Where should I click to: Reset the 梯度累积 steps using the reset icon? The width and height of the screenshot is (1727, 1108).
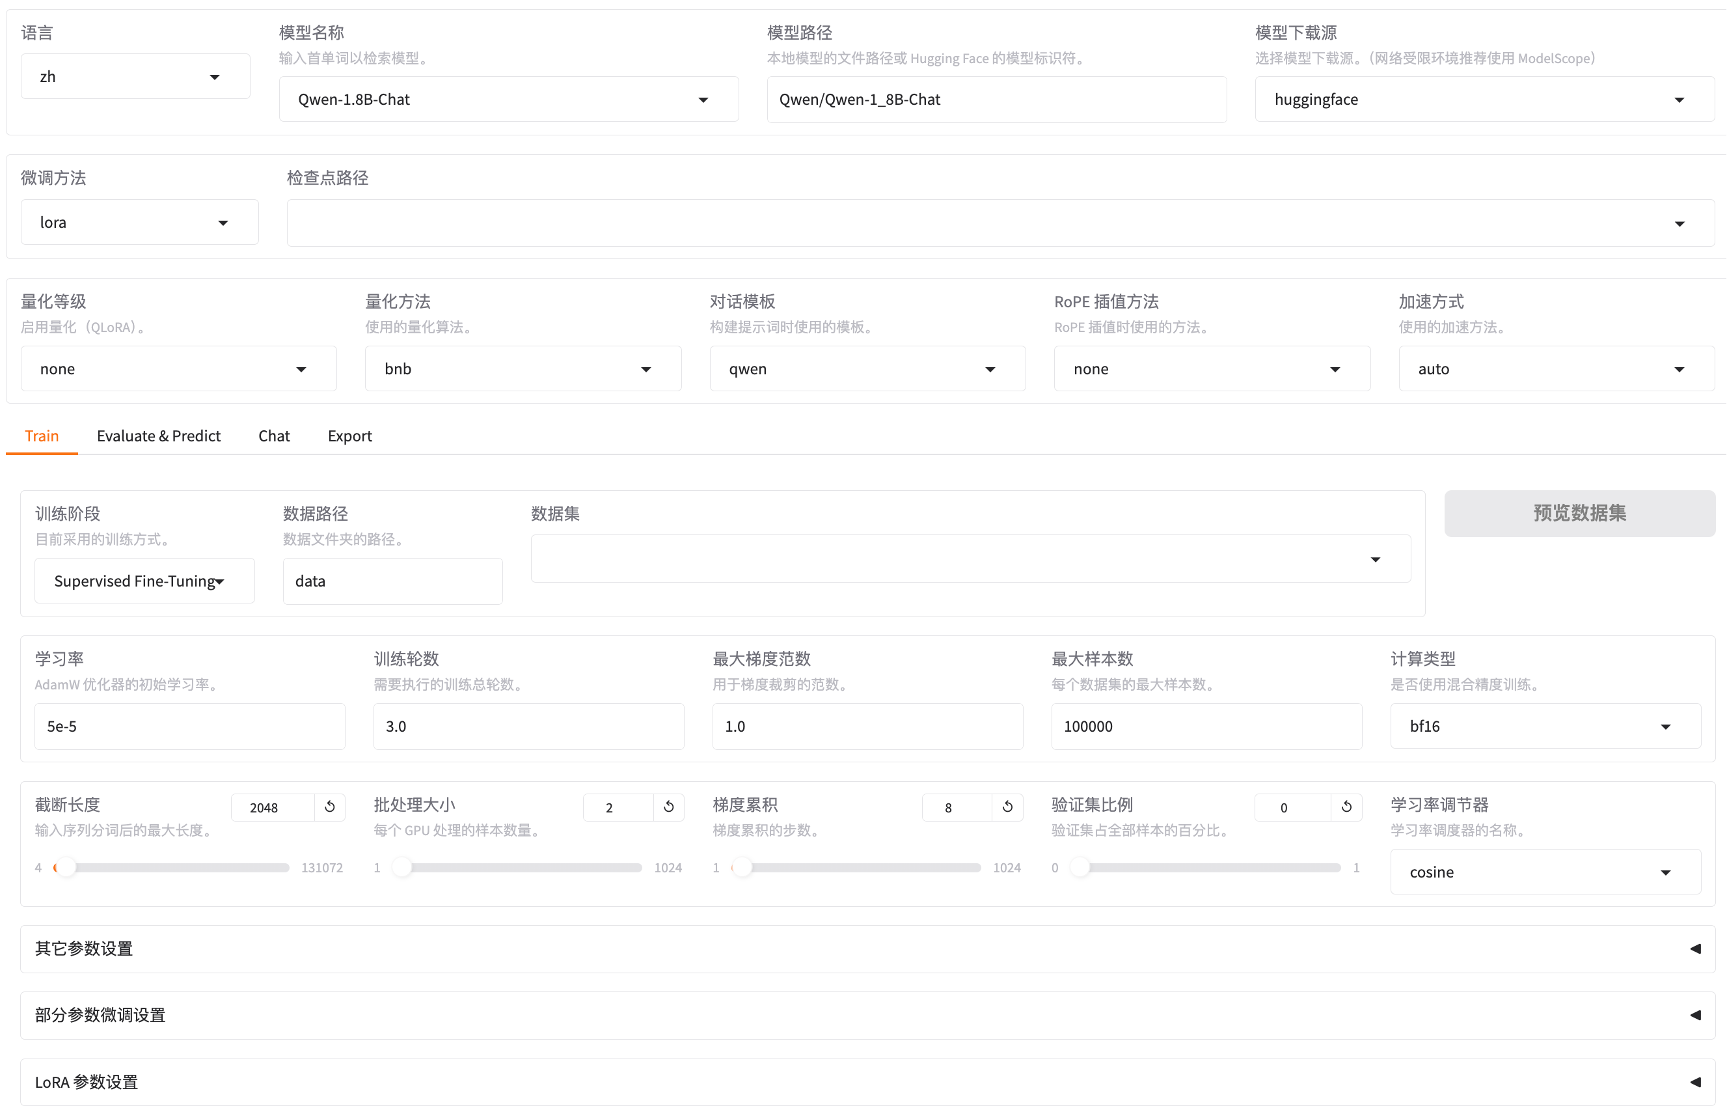tap(1007, 807)
